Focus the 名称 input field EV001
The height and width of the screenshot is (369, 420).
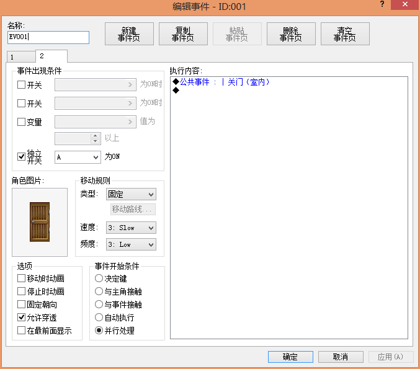pyautogui.click(x=48, y=37)
